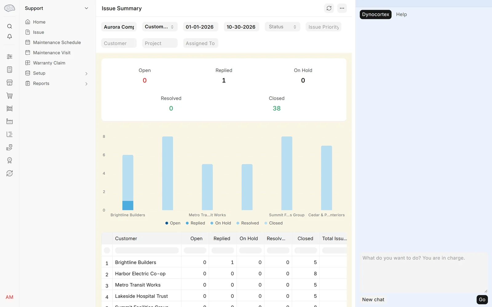Viewport: 492px width, 307px height.
Task: Refresh the Issue Summary report
Action: tap(329, 8)
